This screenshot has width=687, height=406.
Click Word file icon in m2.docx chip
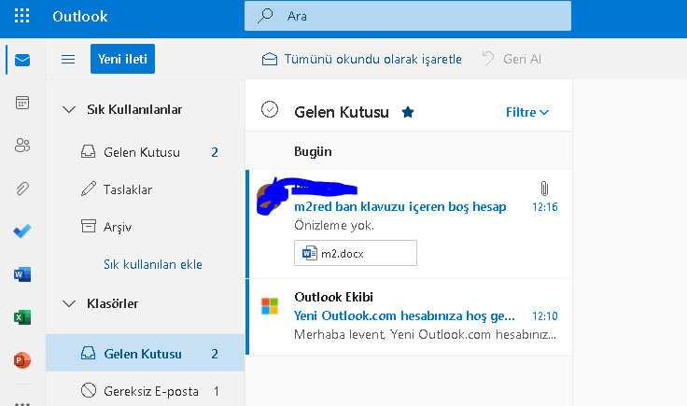[309, 253]
